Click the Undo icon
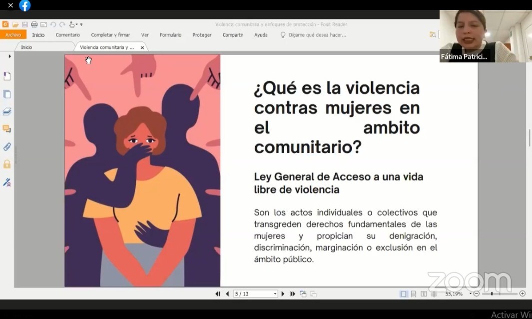 tap(53, 24)
